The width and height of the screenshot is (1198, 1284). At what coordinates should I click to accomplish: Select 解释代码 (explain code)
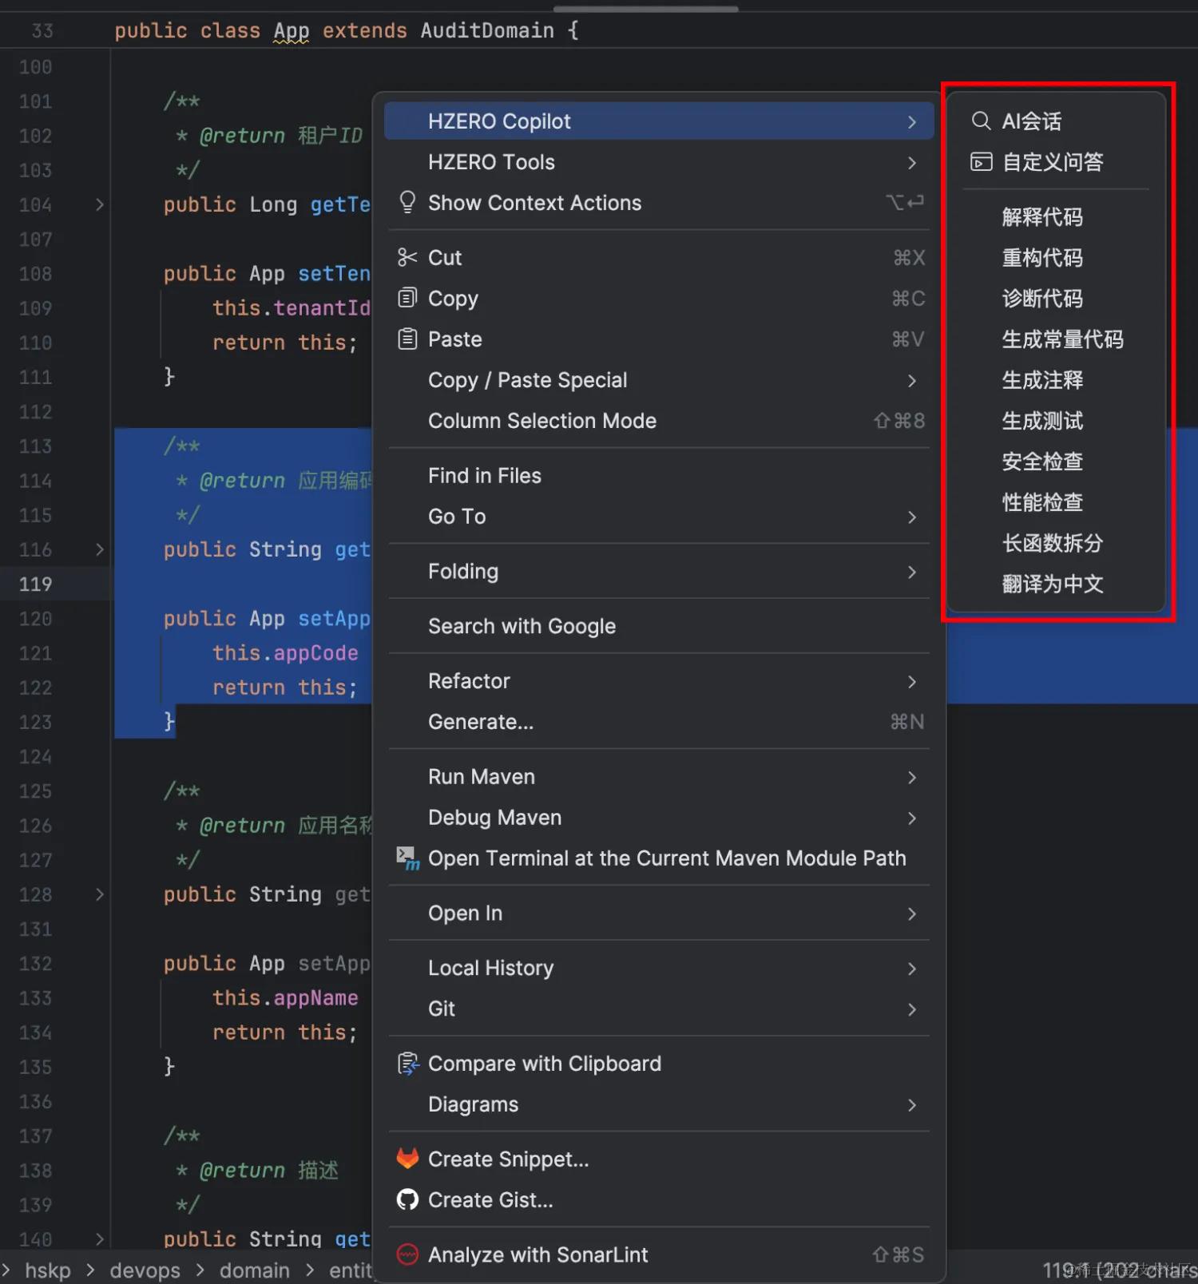tap(1056, 216)
